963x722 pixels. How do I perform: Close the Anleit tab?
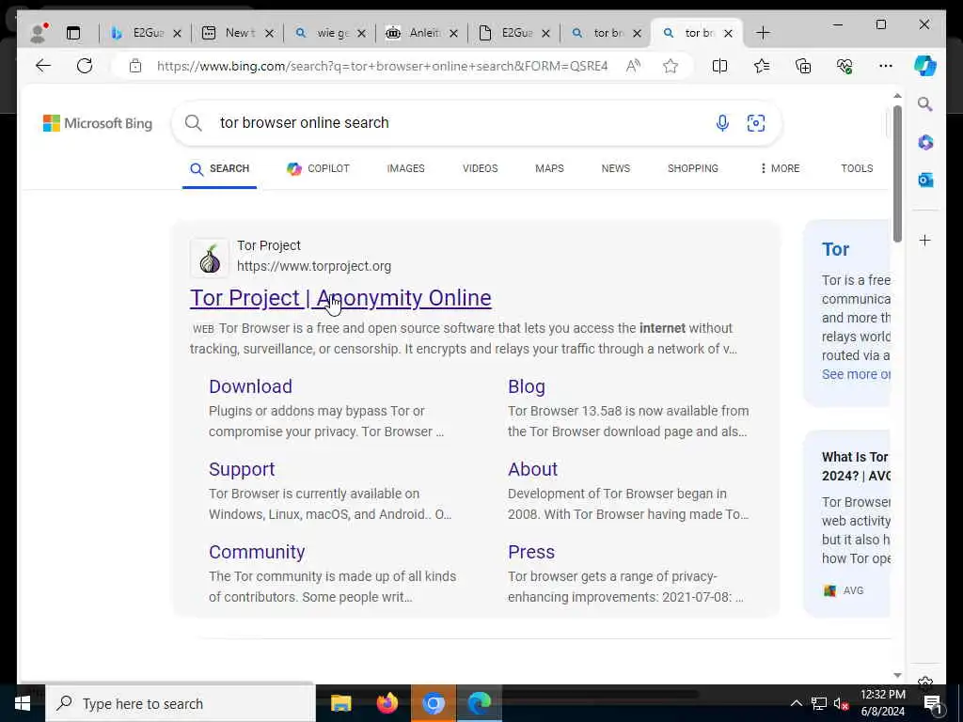[453, 33]
